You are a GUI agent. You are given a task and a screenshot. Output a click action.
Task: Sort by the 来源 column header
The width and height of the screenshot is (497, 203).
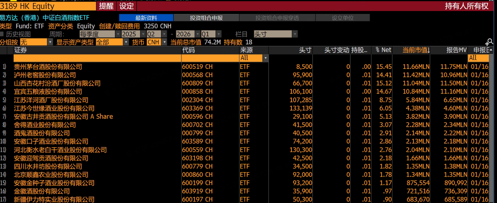coord(247,50)
